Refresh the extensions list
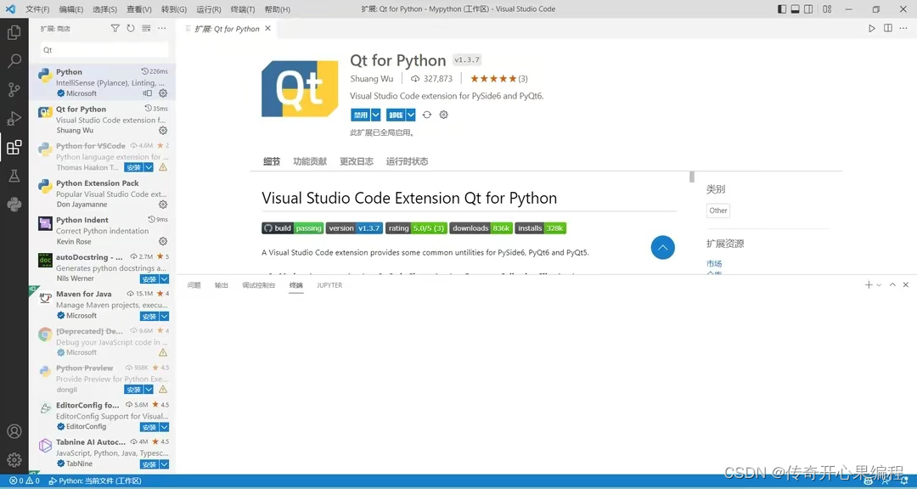 coord(131,28)
